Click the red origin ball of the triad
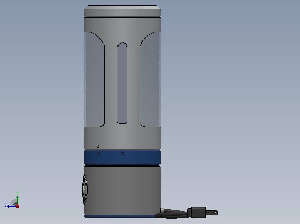The image size is (300, 224). coord(18,206)
